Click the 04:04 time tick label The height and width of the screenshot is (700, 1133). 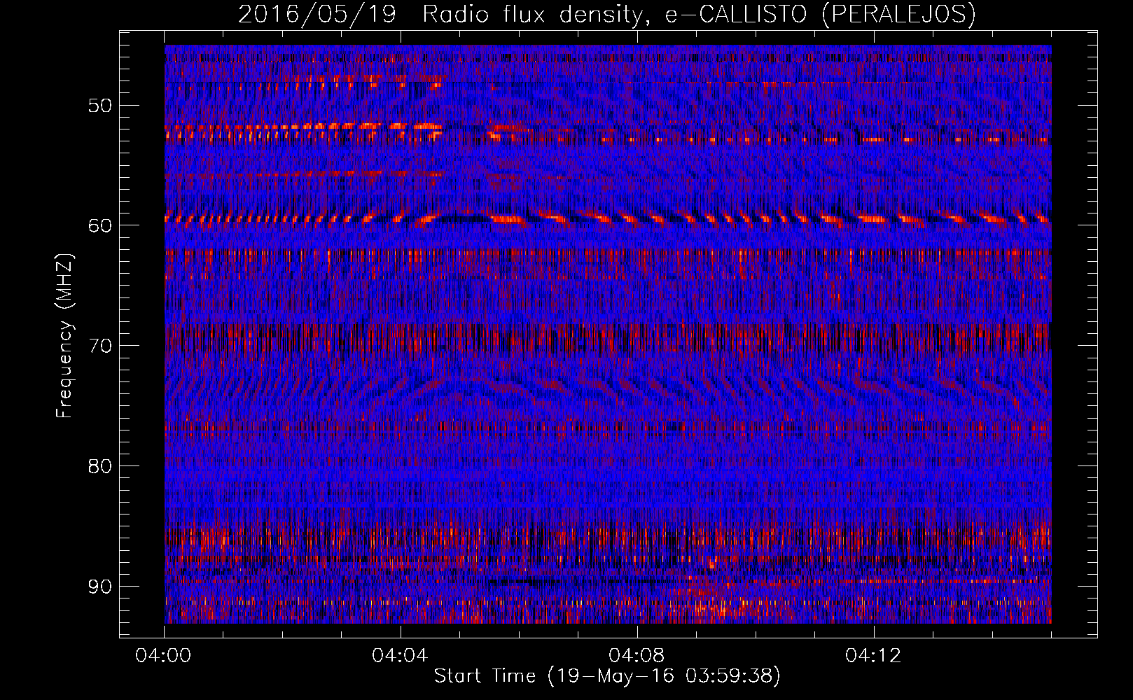tap(400, 656)
